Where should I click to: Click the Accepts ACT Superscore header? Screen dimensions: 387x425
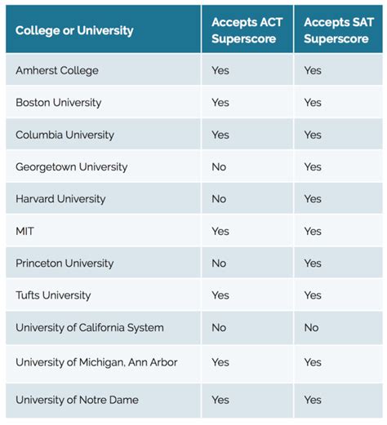(247, 29)
